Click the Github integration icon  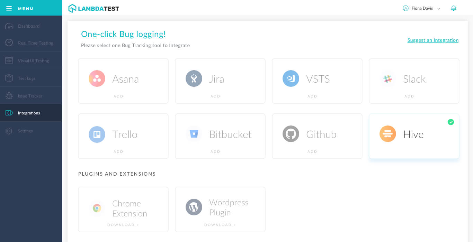(291, 134)
